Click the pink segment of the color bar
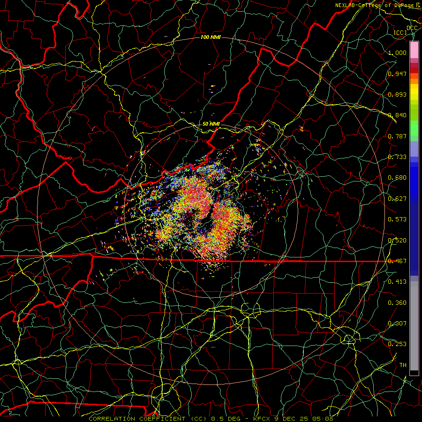The height and width of the screenshot is (422, 422). coord(414,50)
